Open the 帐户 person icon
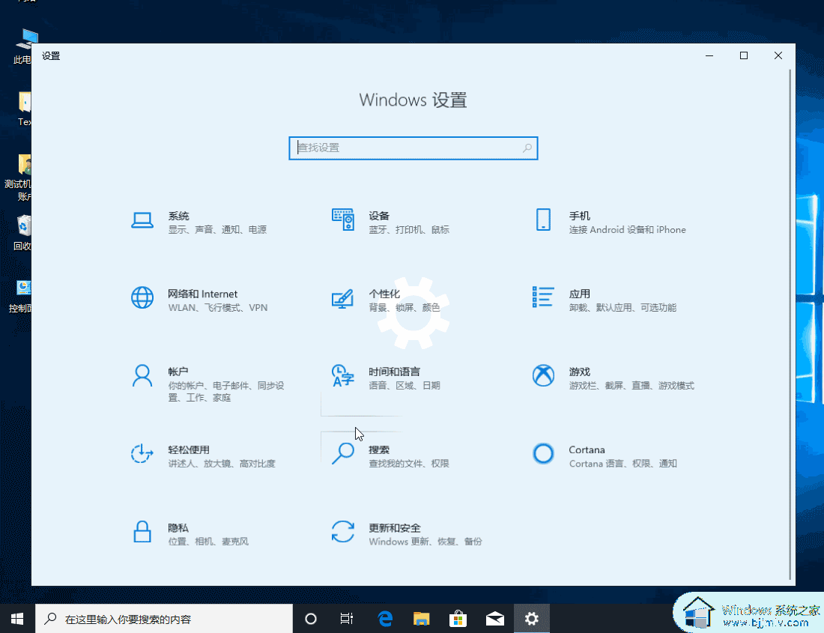This screenshot has height=633, width=824. pos(142,375)
